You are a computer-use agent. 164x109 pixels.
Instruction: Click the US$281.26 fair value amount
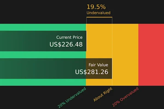92,72
